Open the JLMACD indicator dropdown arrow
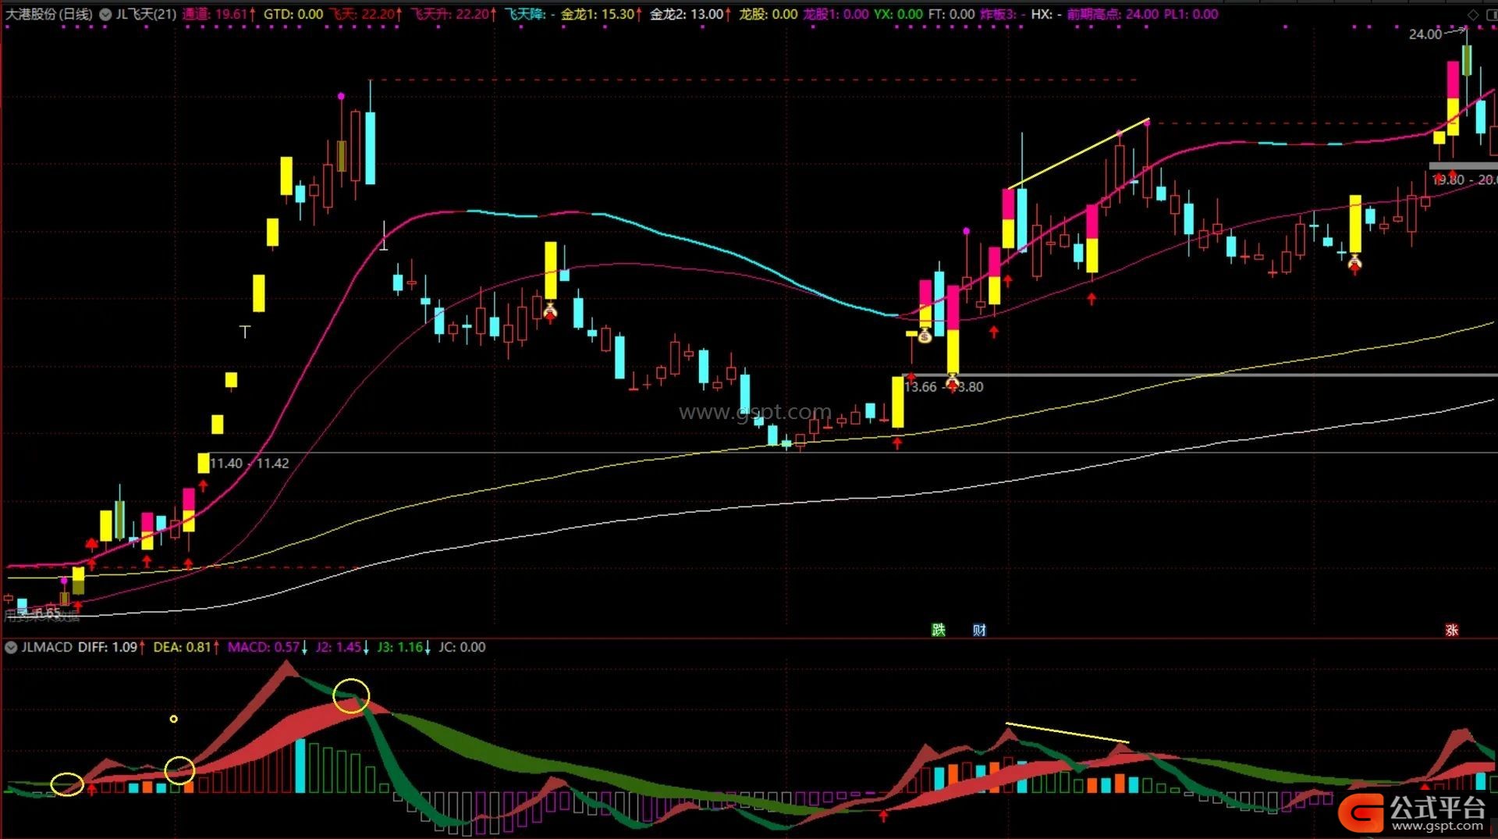This screenshot has width=1498, height=839. point(11,647)
